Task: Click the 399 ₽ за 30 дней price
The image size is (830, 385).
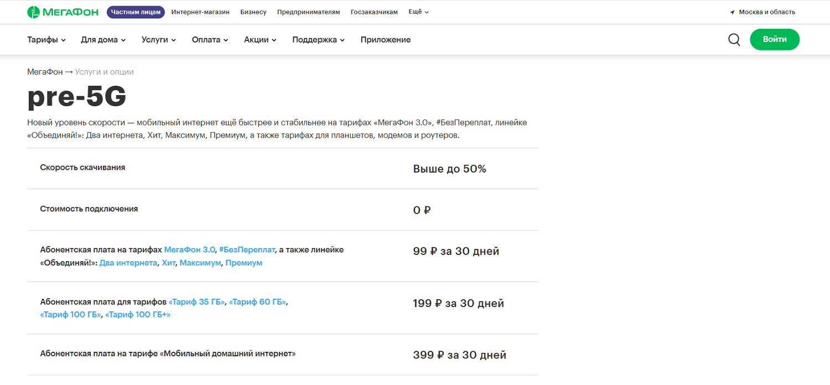Action: (460, 355)
